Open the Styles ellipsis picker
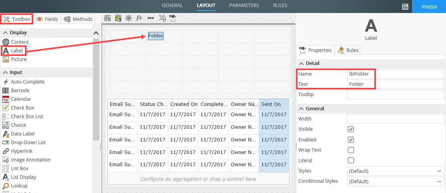This screenshot has width=446, height=193. [x=439, y=171]
